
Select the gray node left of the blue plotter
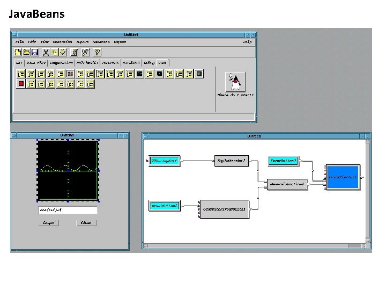pyautogui.click(x=287, y=184)
